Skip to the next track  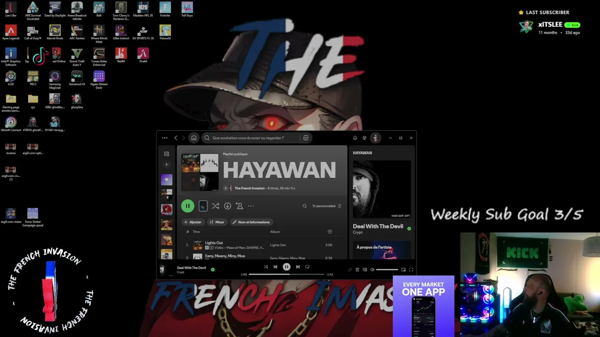[298, 267]
